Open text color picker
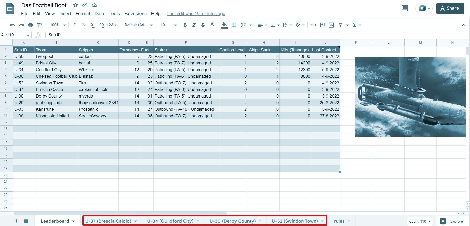This screenshot has width=470, height=226. [212, 25]
